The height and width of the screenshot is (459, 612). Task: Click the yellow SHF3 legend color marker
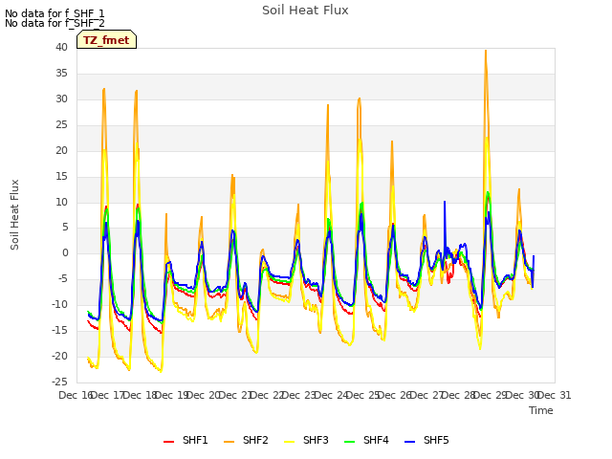[x=289, y=442]
